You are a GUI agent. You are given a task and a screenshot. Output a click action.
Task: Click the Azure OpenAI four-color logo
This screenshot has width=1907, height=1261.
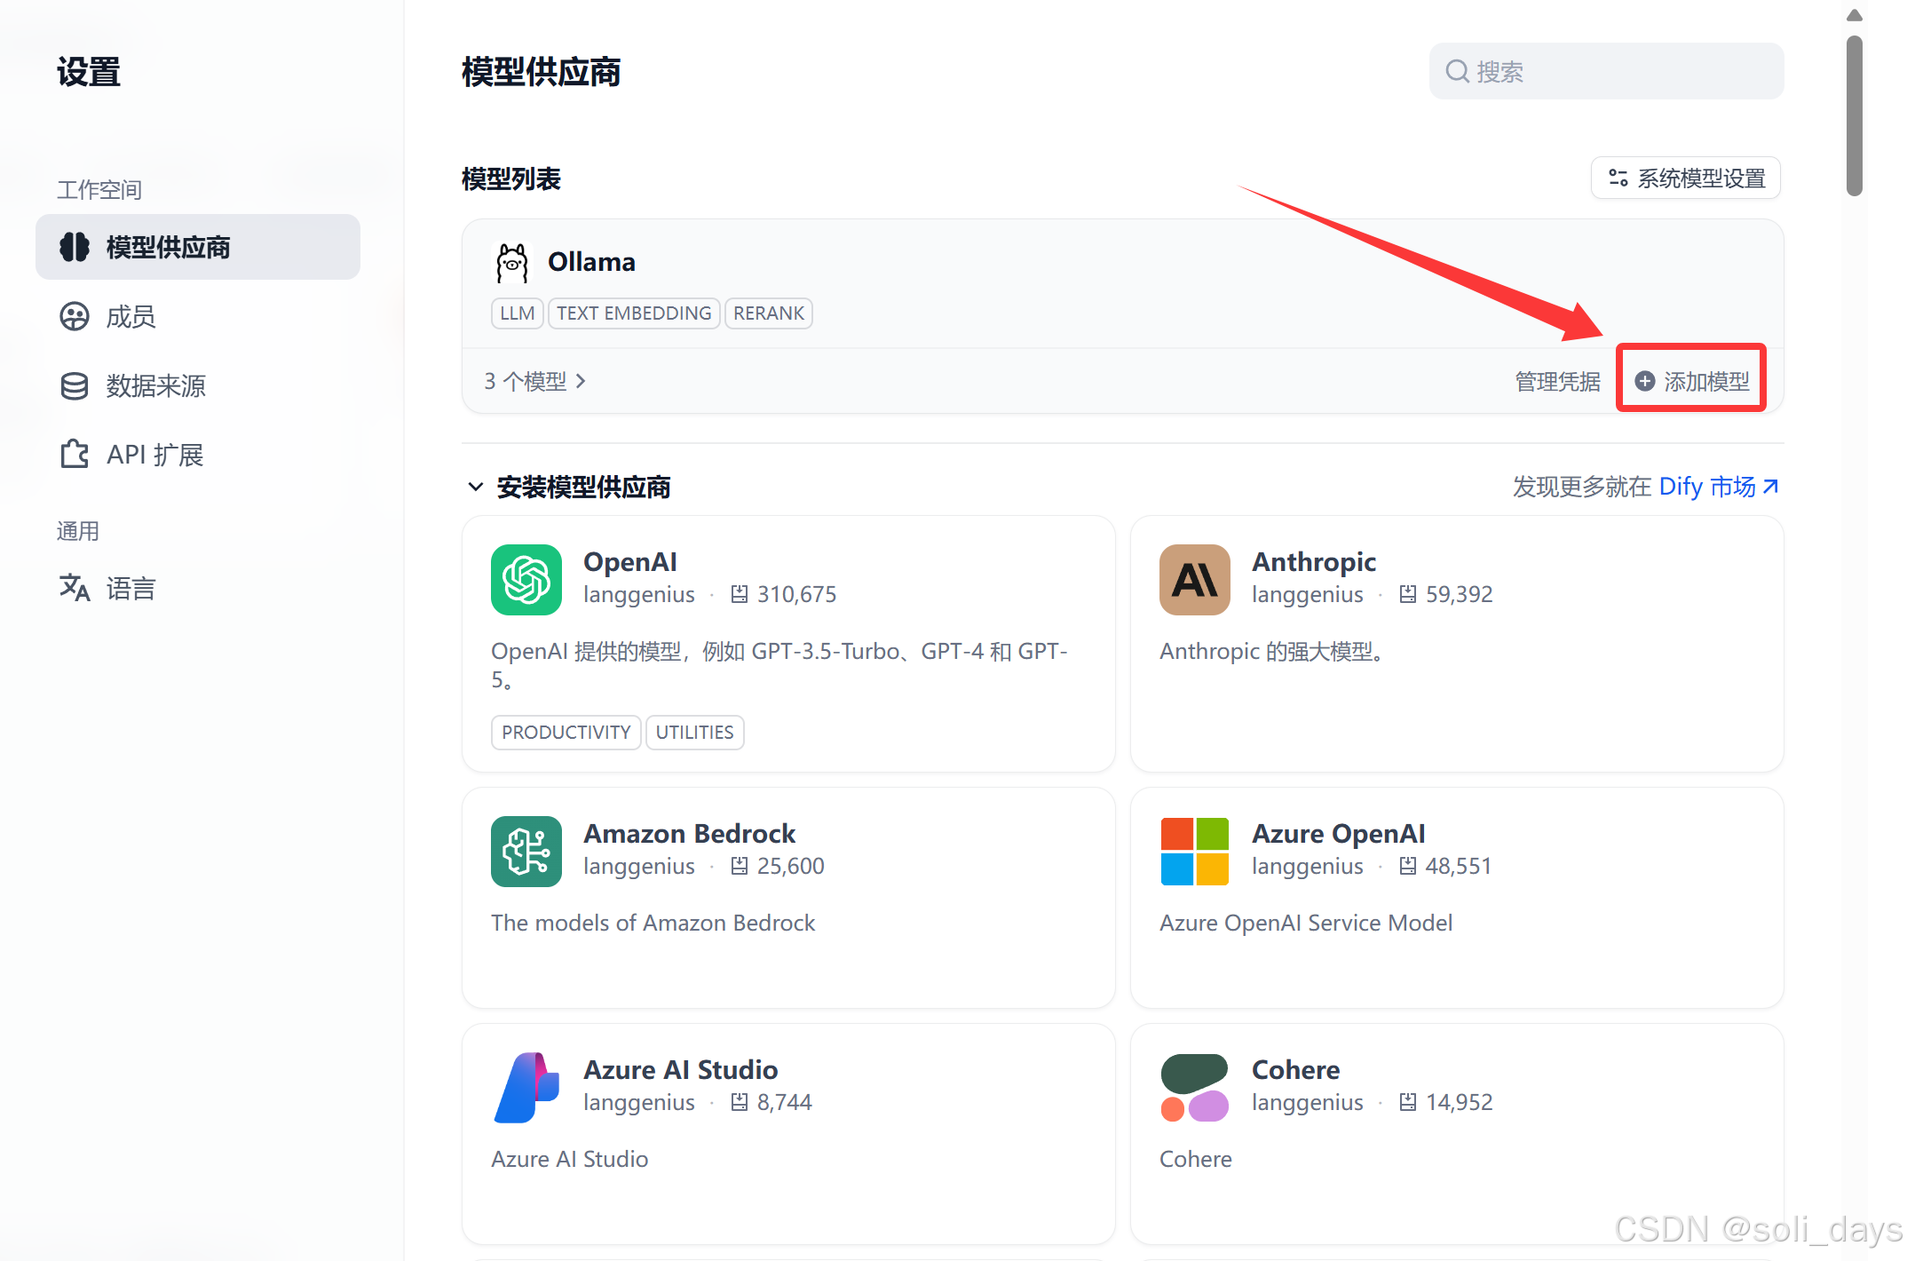(x=1195, y=852)
